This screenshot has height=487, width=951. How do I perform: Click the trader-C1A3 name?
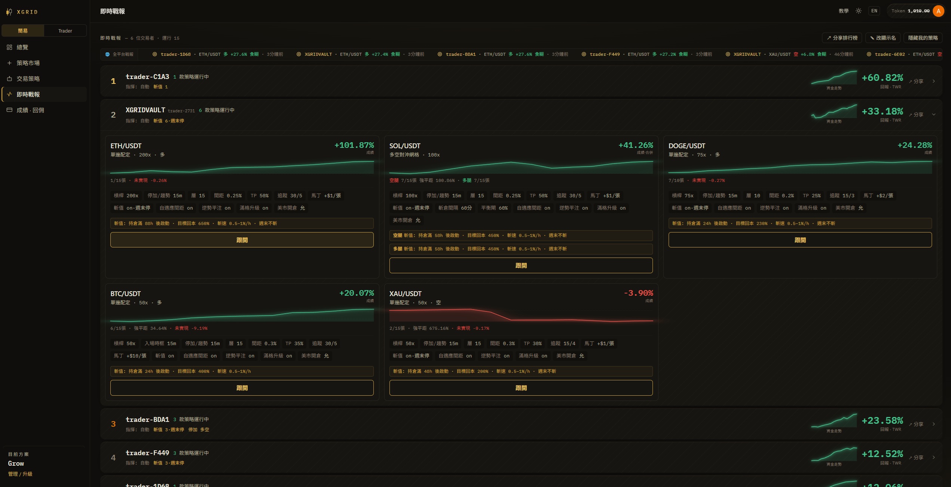(x=147, y=77)
